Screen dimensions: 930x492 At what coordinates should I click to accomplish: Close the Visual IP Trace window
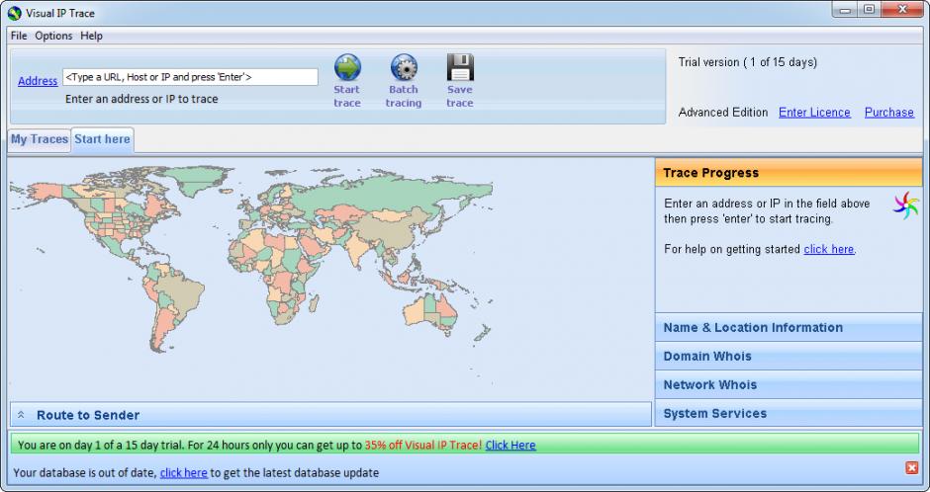click(x=901, y=10)
